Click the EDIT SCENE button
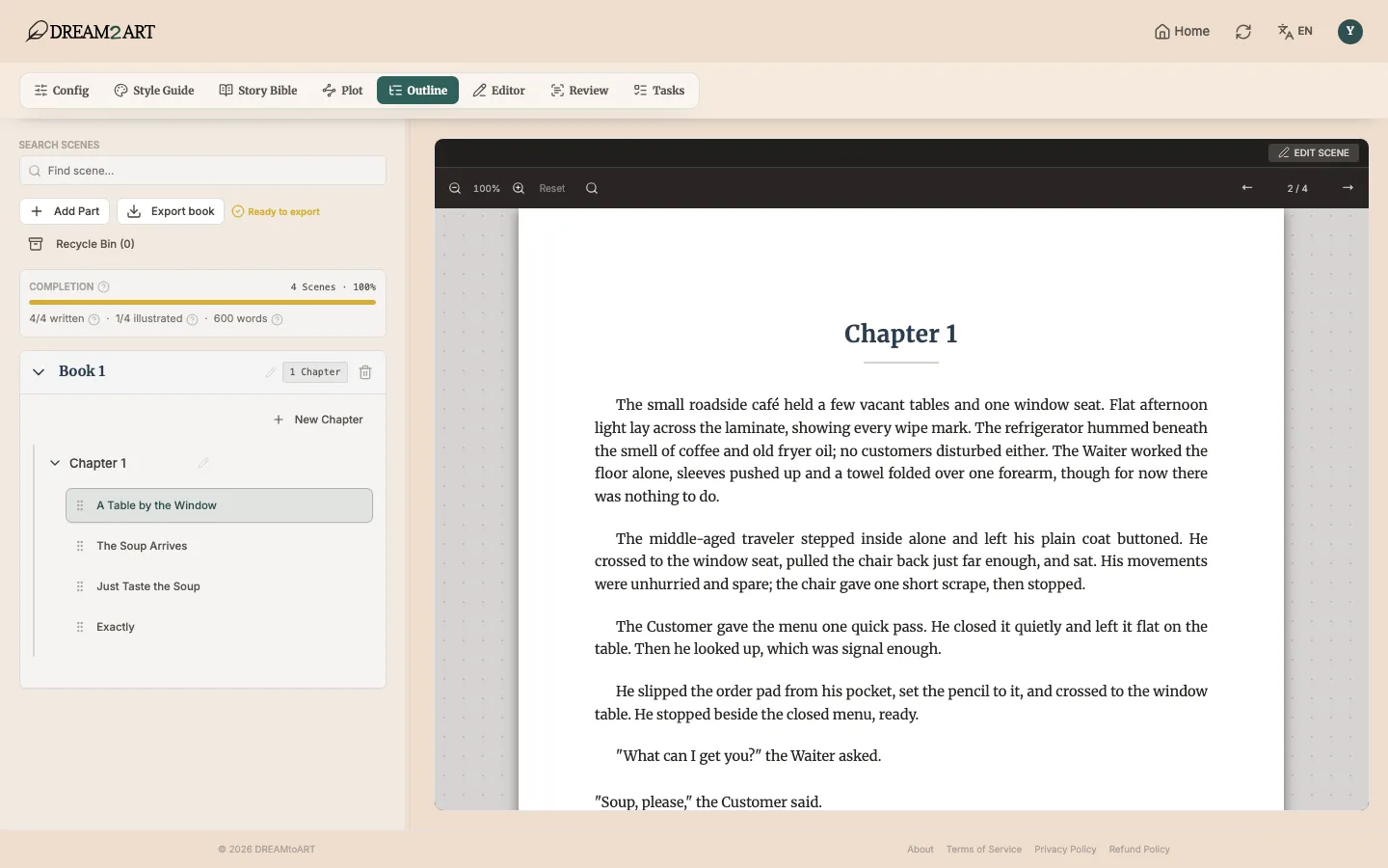 pyautogui.click(x=1314, y=152)
